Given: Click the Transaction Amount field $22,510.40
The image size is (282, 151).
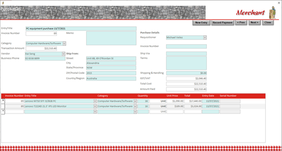Looking at the screenshot, I should [41, 48].
